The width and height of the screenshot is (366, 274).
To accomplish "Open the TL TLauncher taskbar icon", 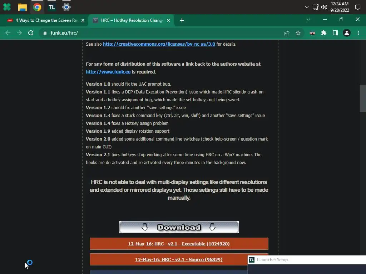I will click(x=52, y=7).
